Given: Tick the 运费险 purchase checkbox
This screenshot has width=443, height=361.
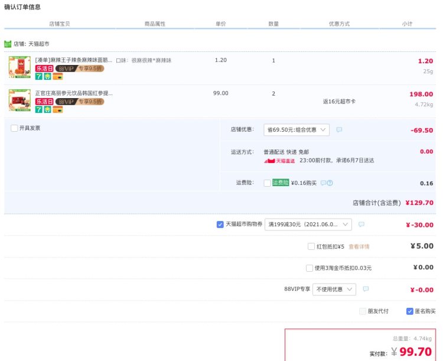Looking at the screenshot, I should [267, 183].
